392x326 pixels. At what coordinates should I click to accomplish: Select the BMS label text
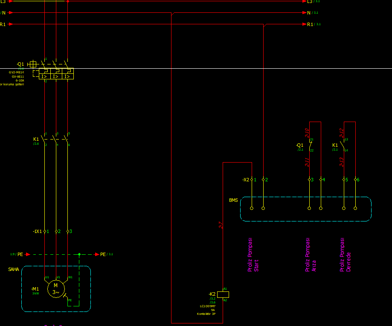coord(233,200)
